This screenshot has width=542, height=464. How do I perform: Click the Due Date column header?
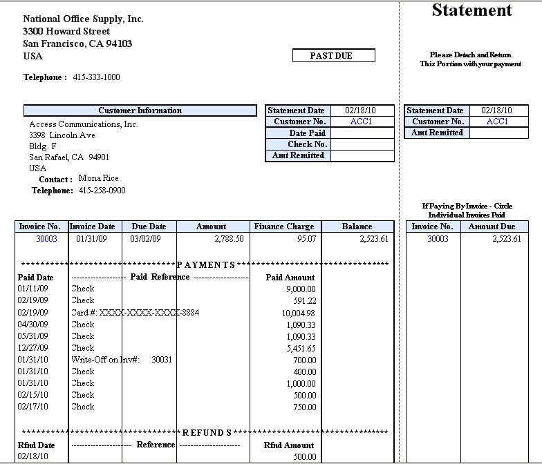[x=149, y=226]
